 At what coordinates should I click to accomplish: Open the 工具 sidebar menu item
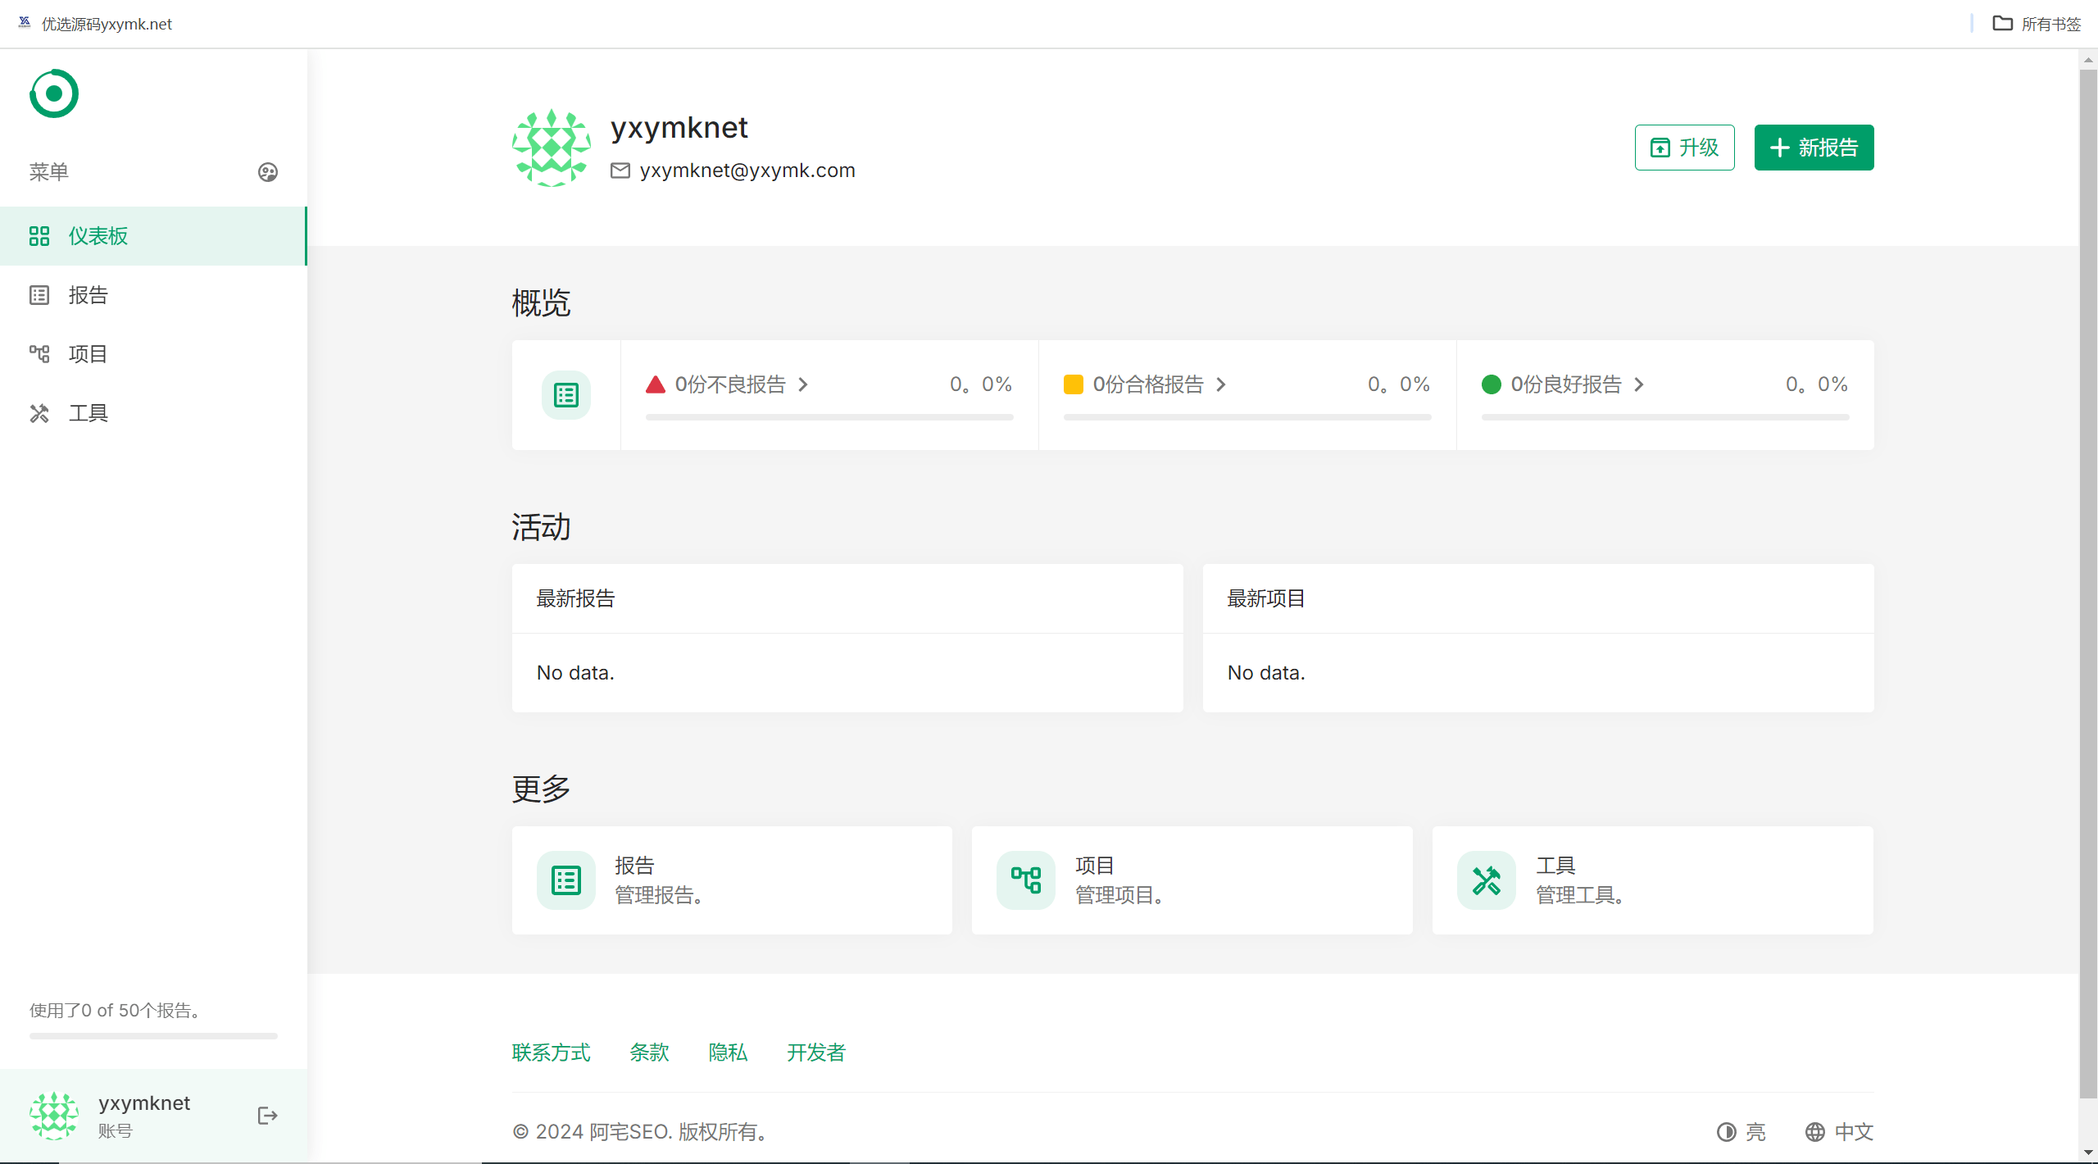coord(153,413)
